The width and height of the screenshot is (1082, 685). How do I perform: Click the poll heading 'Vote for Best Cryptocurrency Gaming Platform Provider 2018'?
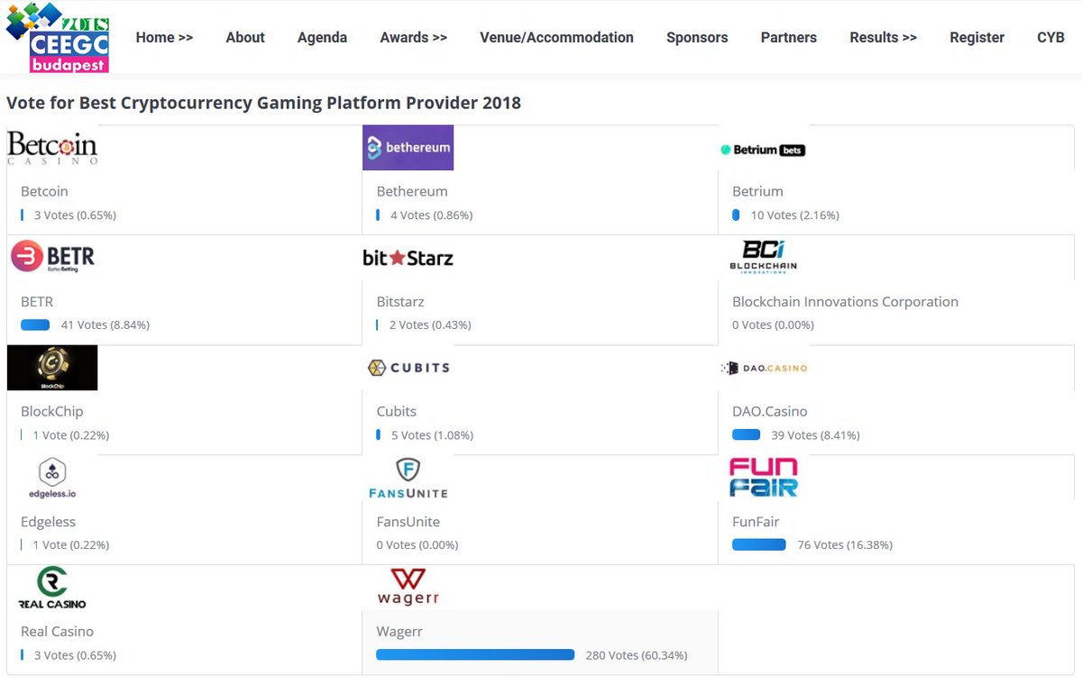[x=263, y=103]
